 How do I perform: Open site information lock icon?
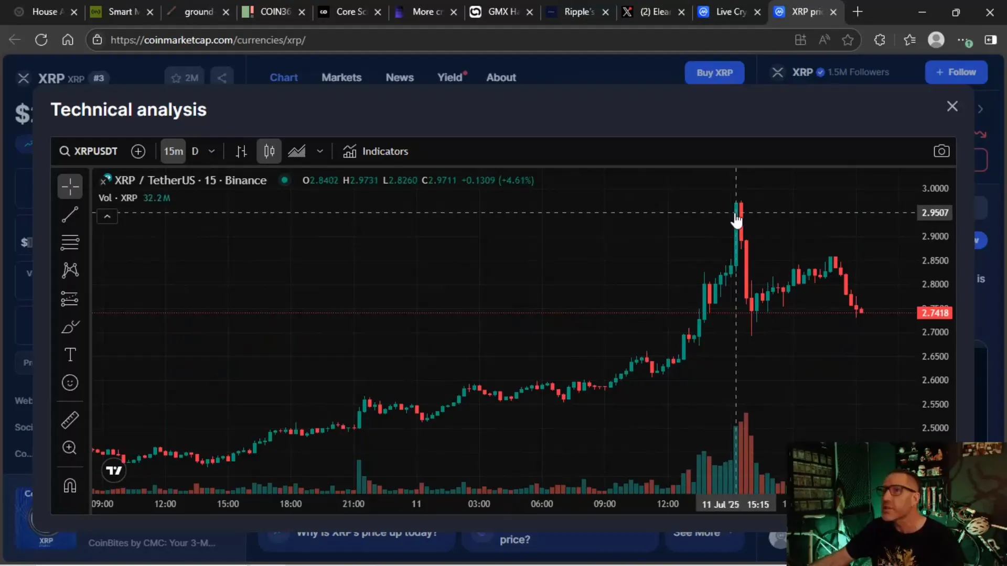click(97, 40)
